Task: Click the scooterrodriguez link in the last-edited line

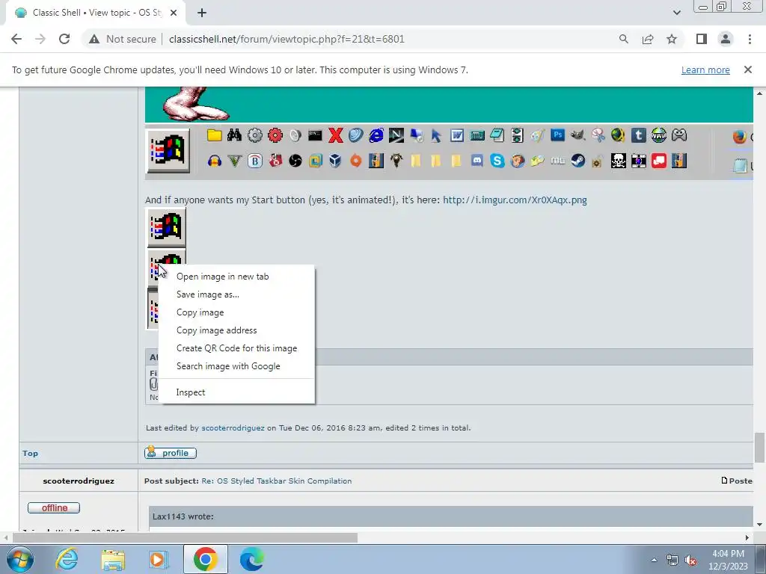Action: coord(233,428)
